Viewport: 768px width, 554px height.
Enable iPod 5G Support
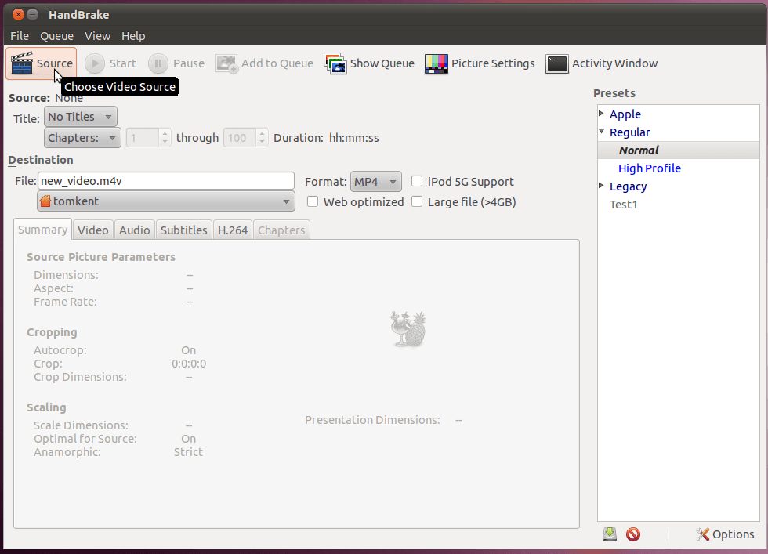[417, 181]
